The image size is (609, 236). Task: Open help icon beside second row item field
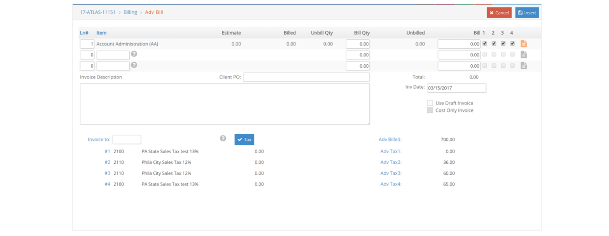(134, 54)
